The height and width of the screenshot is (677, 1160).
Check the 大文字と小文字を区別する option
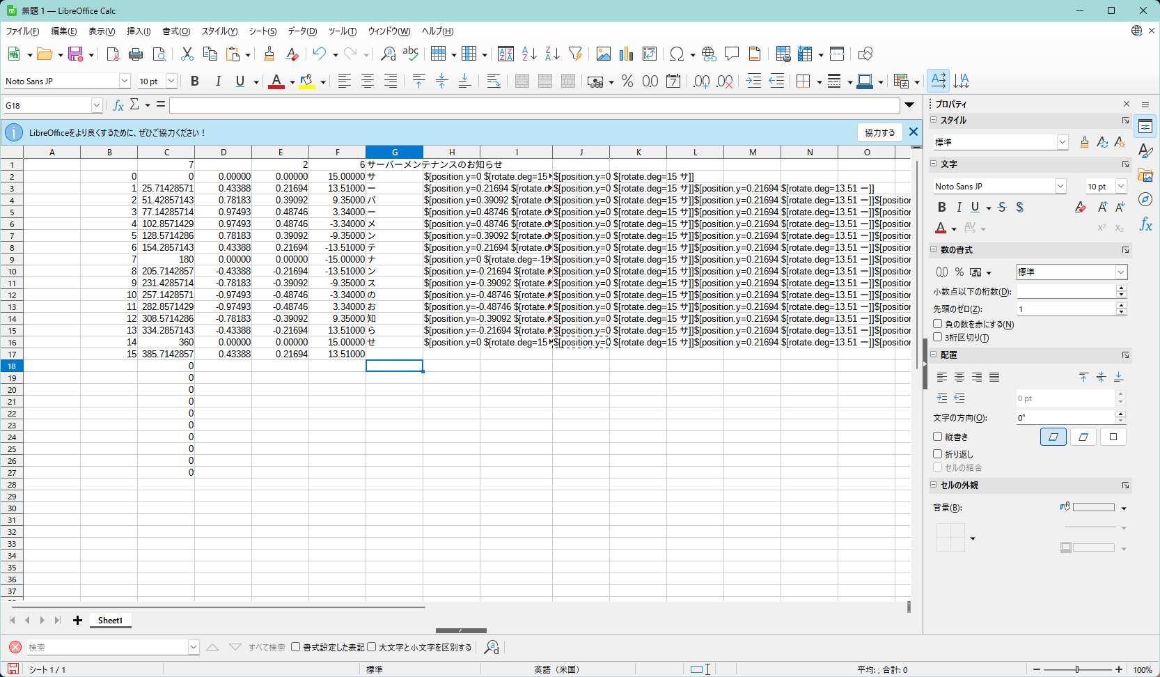pos(372,647)
